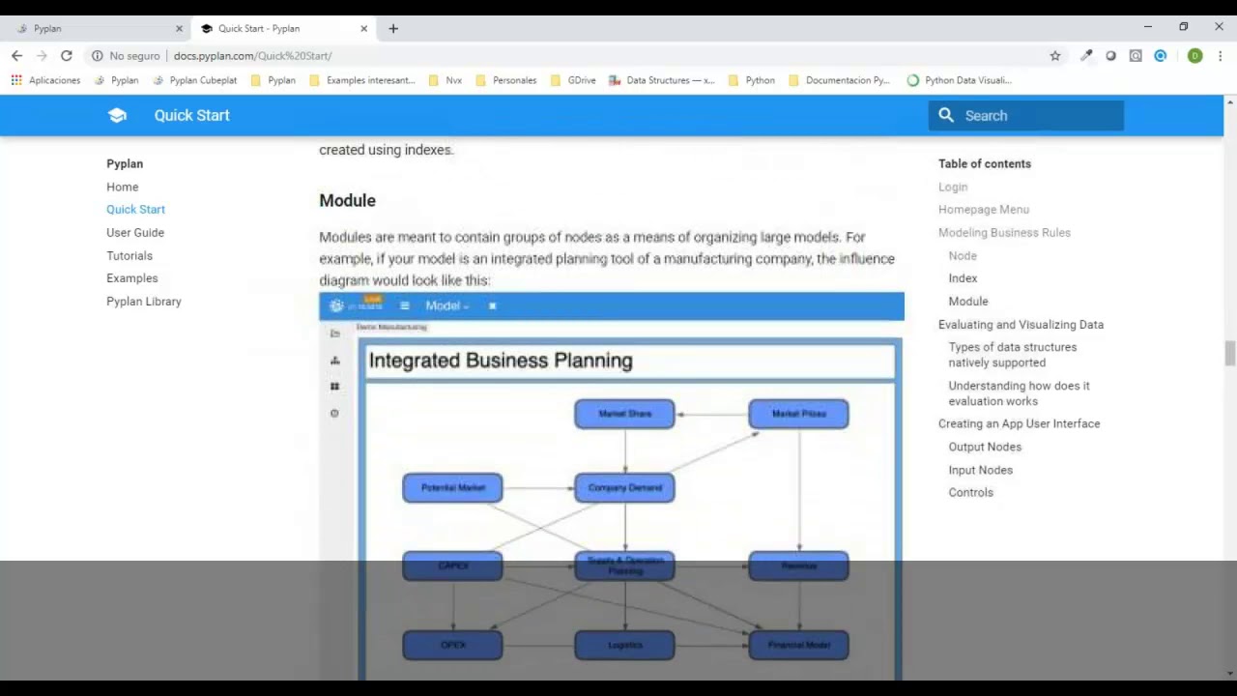Click the Potential Market node in diagram
1237x696 pixels.
[452, 487]
